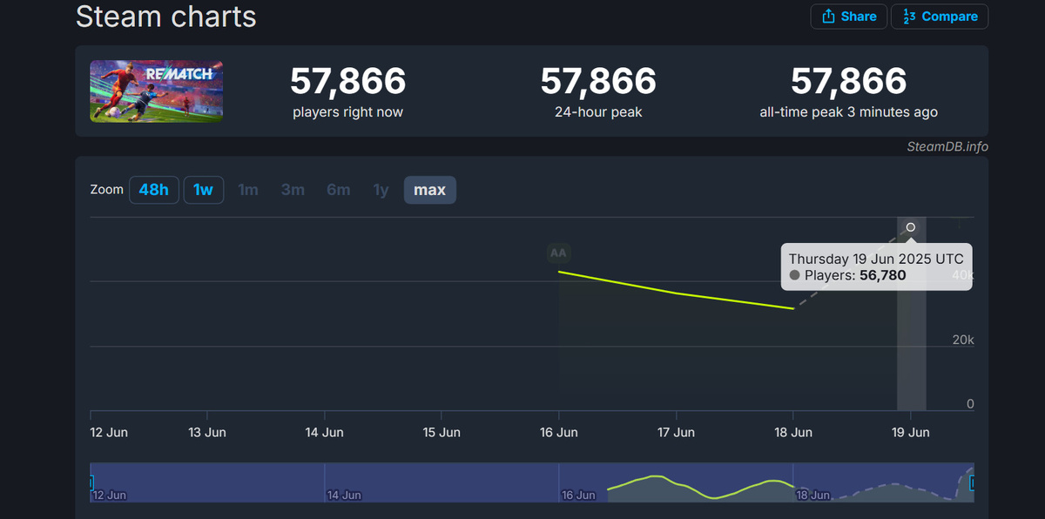Switch to the 3m zoom option
The width and height of the screenshot is (1045, 519).
coord(293,190)
